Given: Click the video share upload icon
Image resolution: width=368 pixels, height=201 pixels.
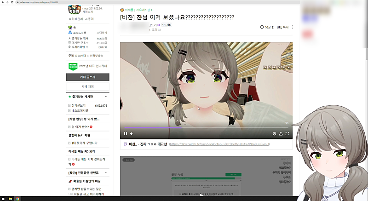Looking at the screenshot, I should [x=281, y=134].
